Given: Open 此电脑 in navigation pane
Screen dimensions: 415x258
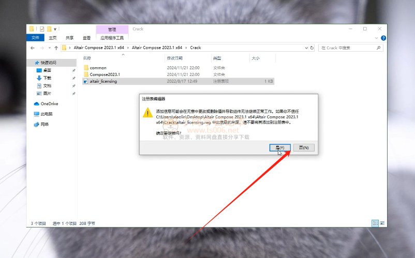Looking at the screenshot, I should [x=47, y=114].
